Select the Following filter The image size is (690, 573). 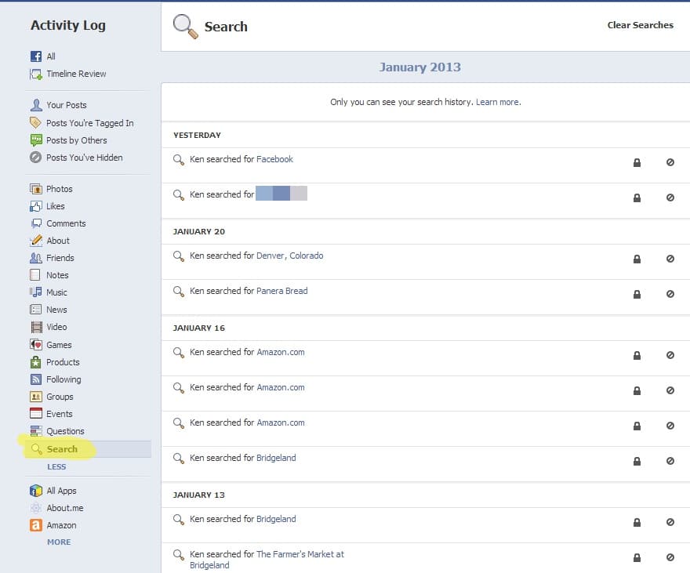56,379
